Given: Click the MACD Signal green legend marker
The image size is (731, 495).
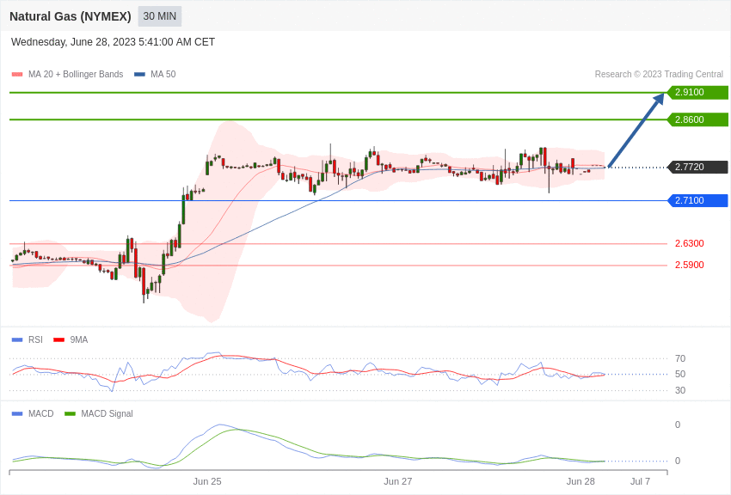Looking at the screenshot, I should pyautogui.click(x=70, y=413).
